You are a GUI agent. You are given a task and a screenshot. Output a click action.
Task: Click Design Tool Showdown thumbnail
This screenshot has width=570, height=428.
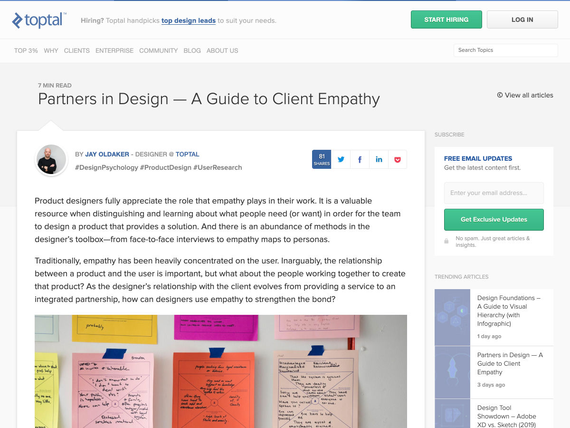[452, 414]
